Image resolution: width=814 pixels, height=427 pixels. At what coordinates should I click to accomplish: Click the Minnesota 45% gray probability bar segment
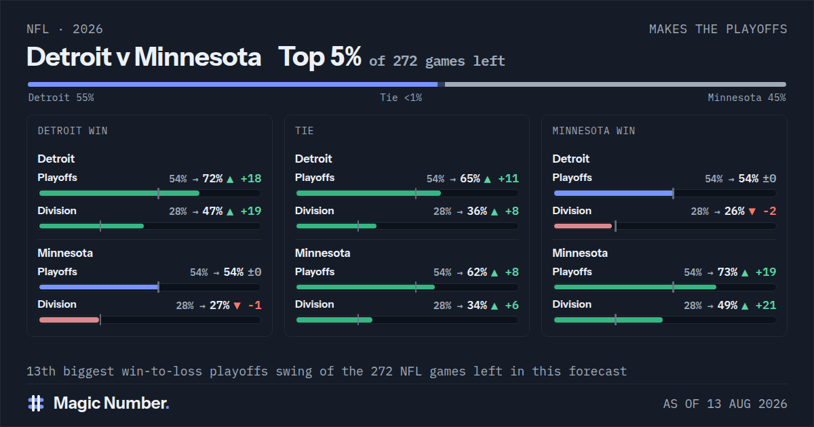pos(615,84)
